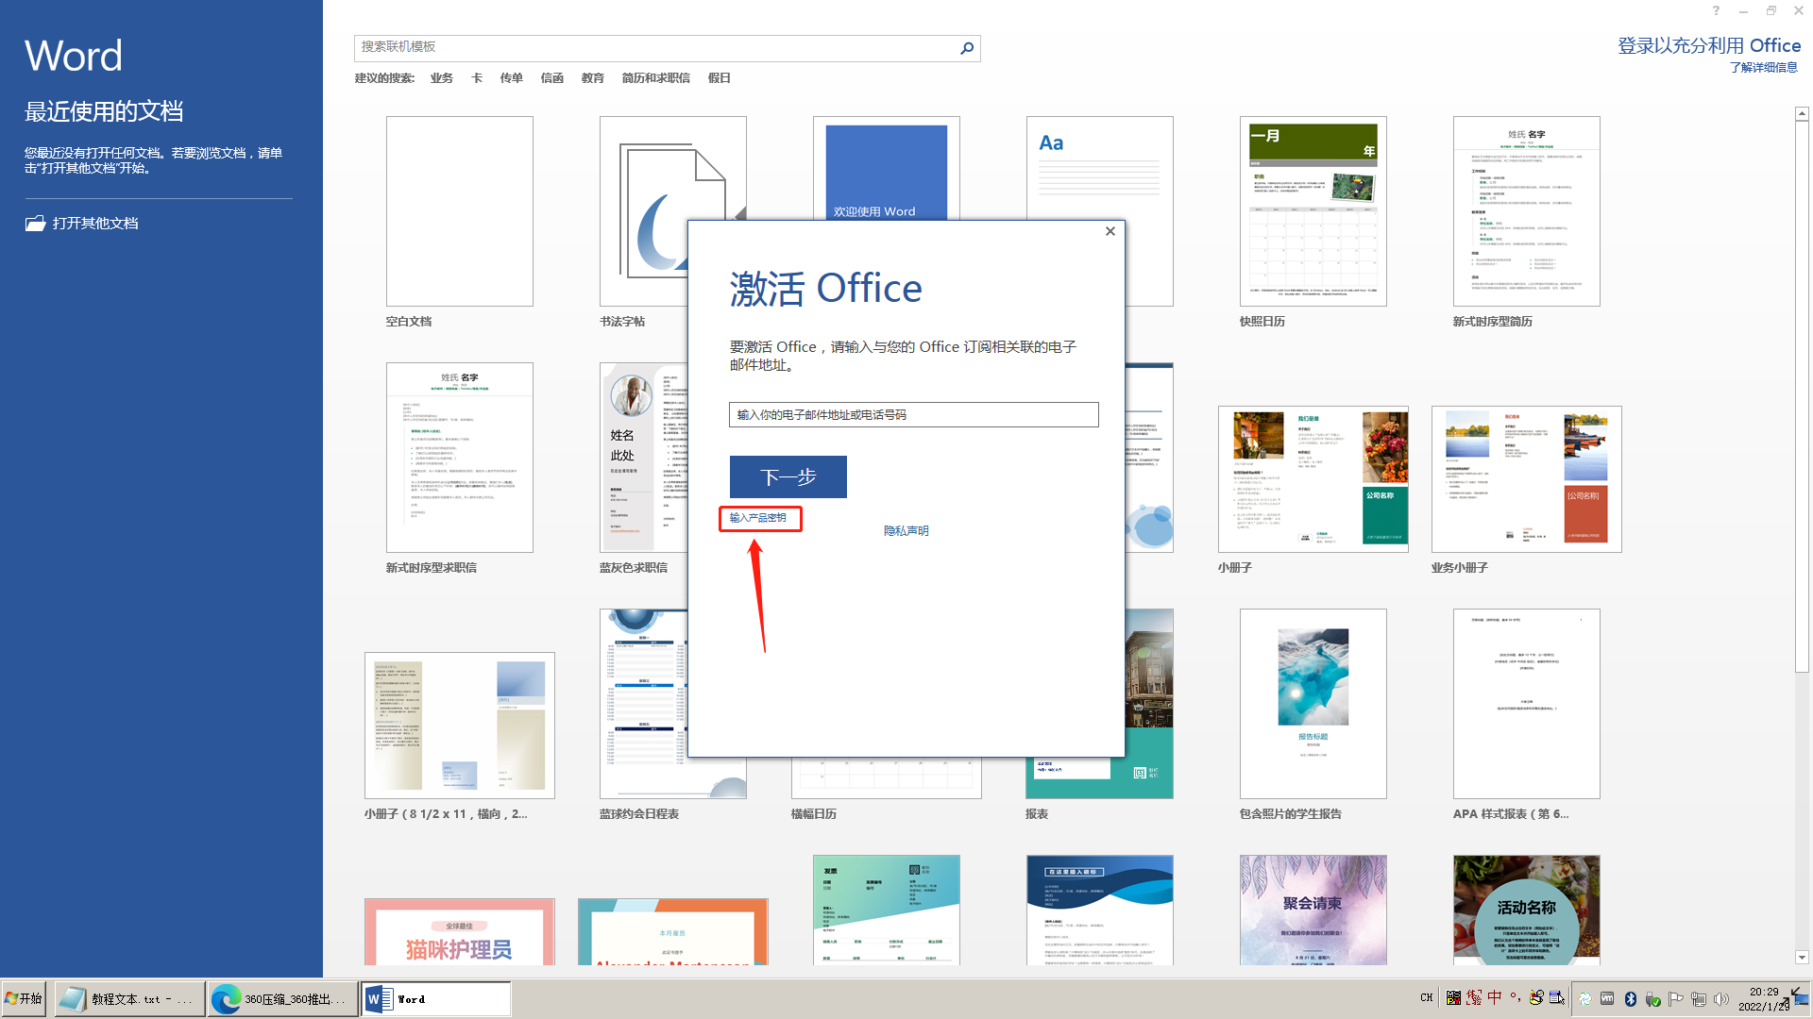Click the help question mark icon
Image resolution: width=1813 pixels, height=1019 pixels.
(1716, 11)
